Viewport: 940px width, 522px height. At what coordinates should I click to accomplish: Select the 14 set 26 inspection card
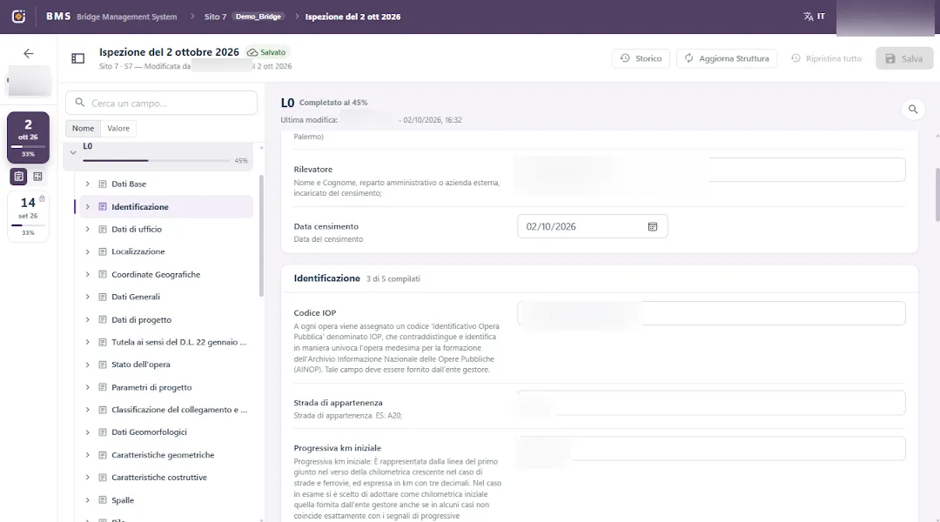pos(28,217)
